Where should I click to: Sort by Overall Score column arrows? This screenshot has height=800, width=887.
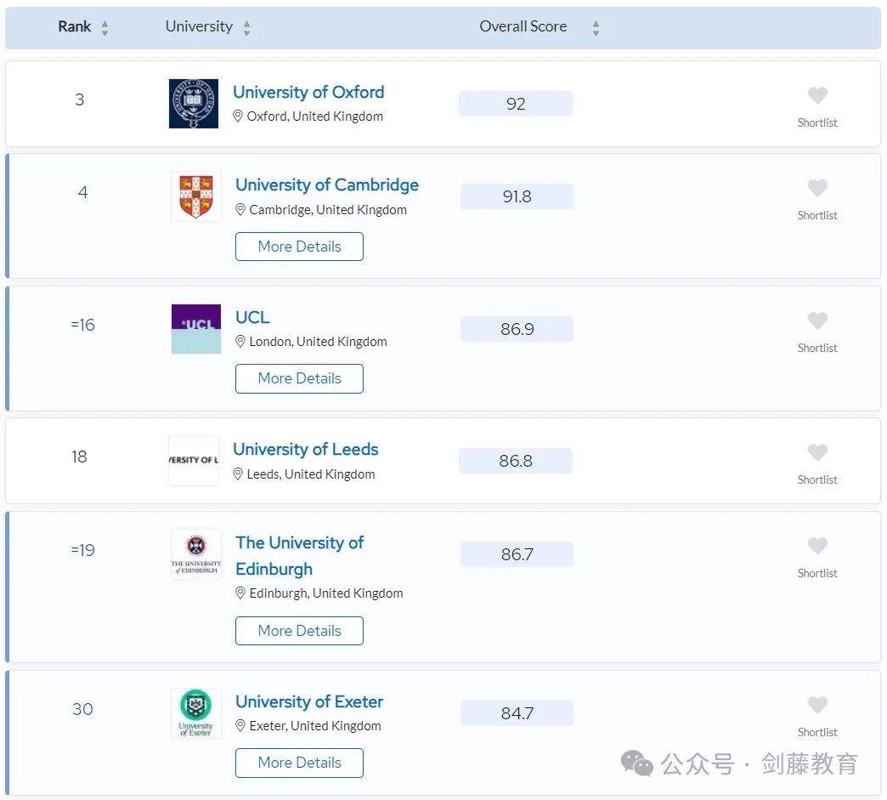(x=596, y=28)
